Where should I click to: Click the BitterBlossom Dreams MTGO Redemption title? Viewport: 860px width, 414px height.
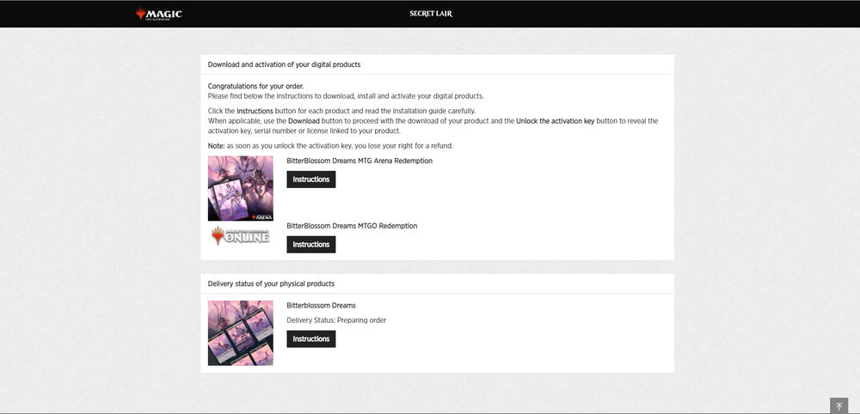[352, 226]
